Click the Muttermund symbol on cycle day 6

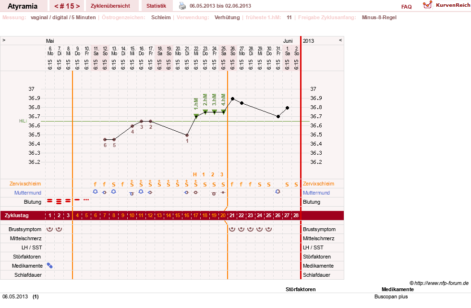[95, 191]
